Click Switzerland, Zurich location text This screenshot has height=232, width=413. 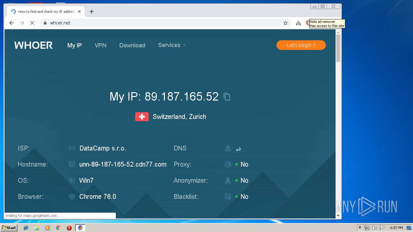(179, 117)
